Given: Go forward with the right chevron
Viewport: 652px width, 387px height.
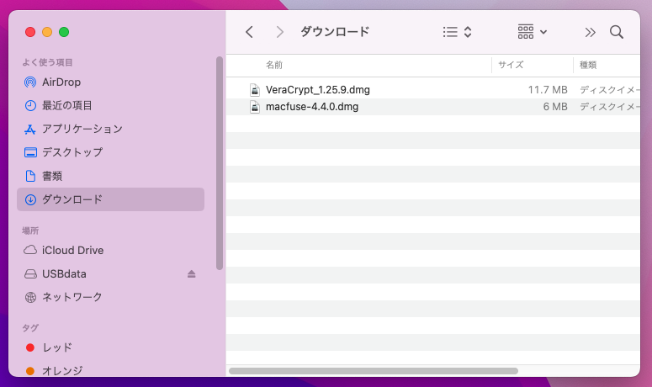Looking at the screenshot, I should coord(280,32).
